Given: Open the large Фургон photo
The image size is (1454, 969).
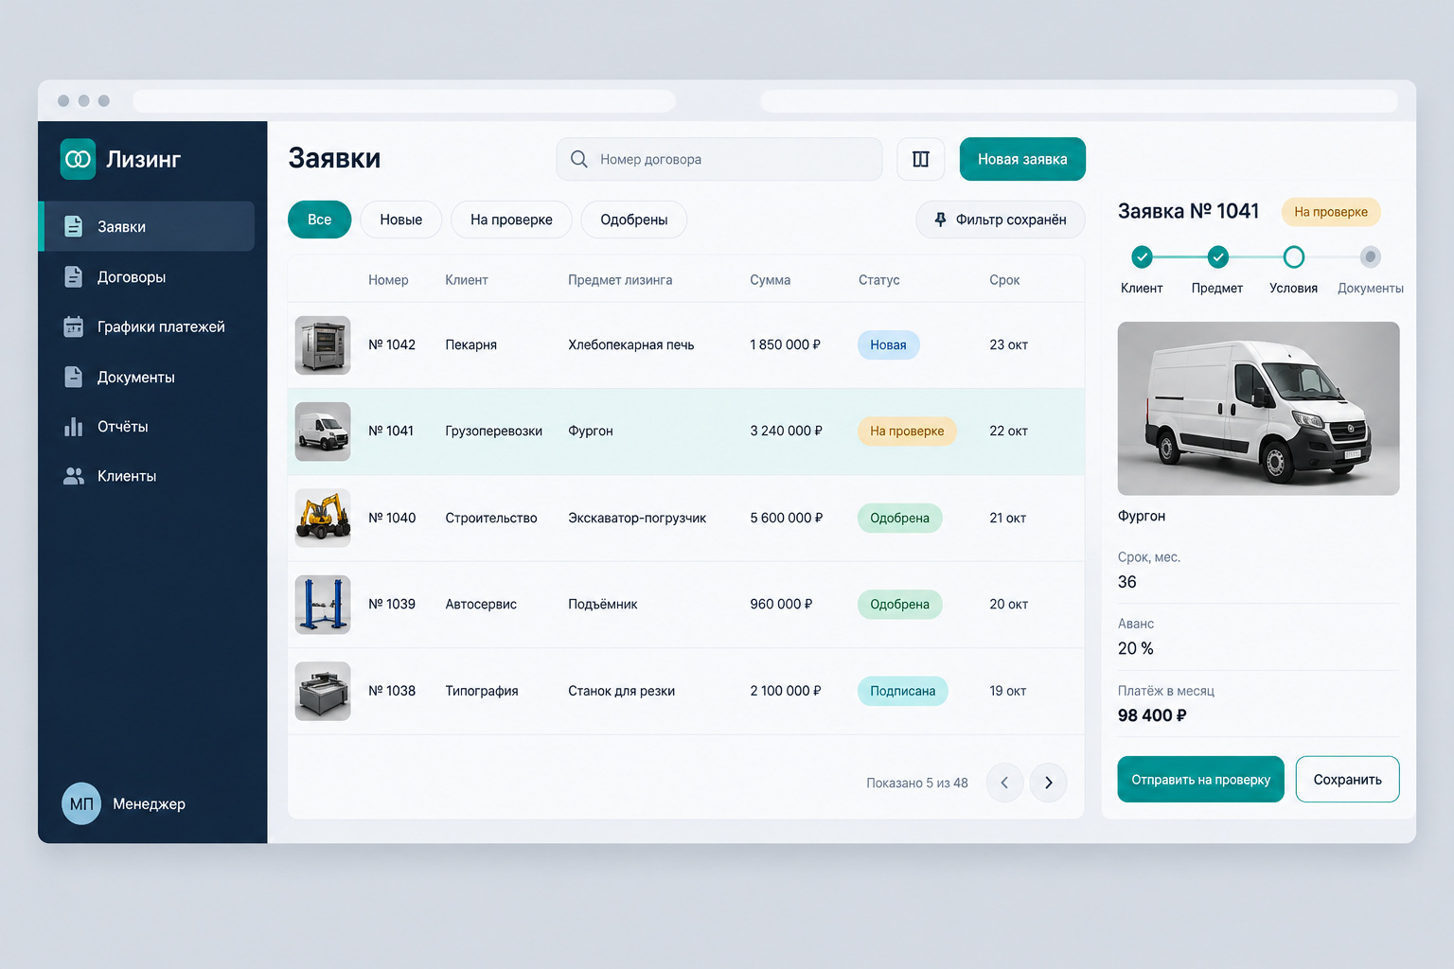Looking at the screenshot, I should pyautogui.click(x=1258, y=408).
